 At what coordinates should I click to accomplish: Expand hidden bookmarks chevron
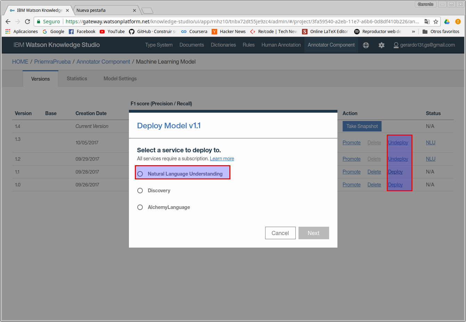pos(413,32)
